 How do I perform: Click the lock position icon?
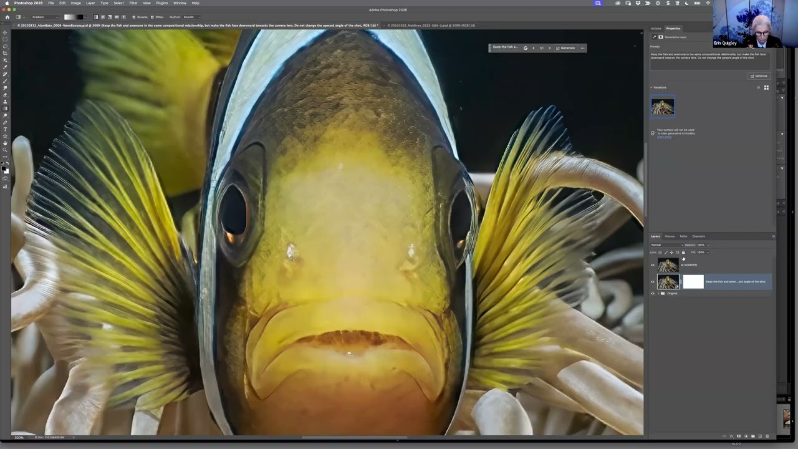point(671,253)
